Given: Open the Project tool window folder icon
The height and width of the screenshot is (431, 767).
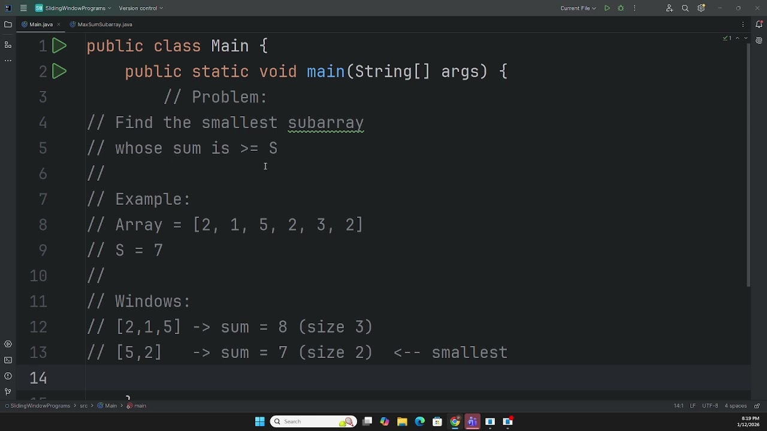Looking at the screenshot, I should tap(8, 25).
